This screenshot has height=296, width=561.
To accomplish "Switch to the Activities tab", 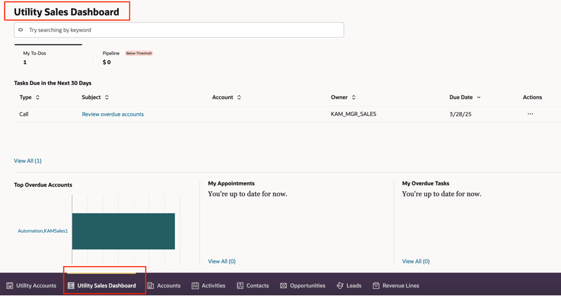I will [208, 286].
